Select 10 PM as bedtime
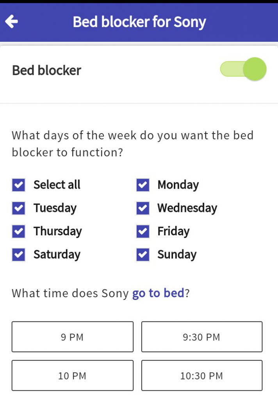The image size is (278, 401). [x=72, y=375]
